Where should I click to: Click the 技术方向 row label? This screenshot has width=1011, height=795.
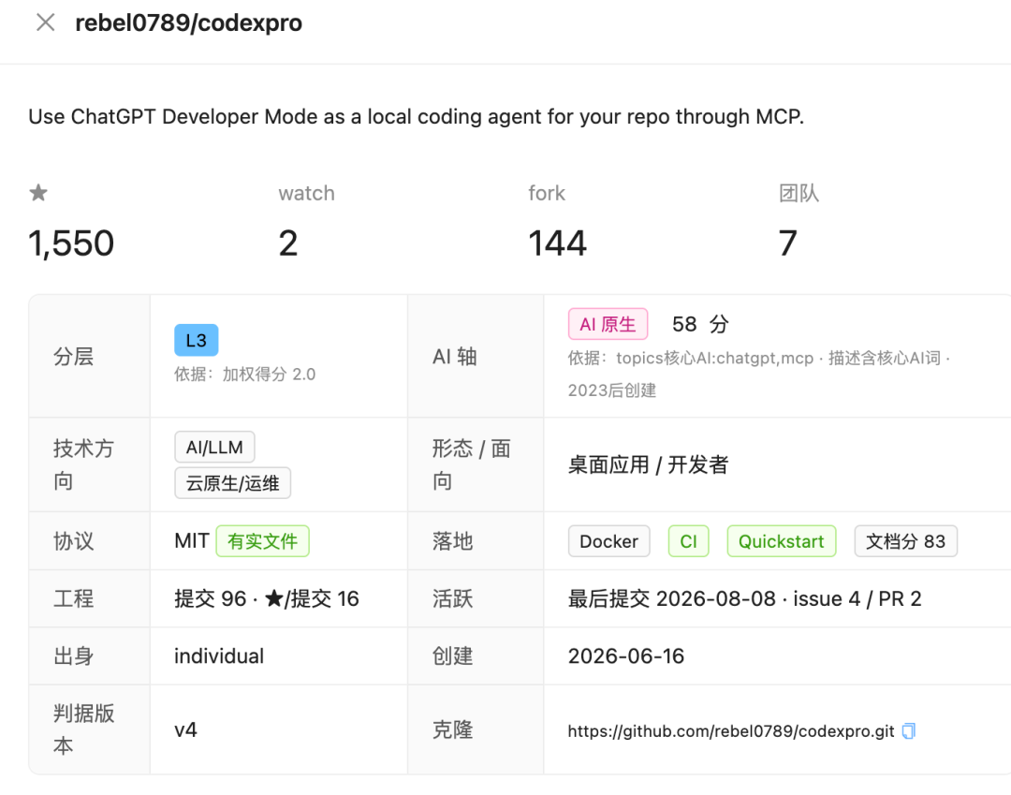click(x=83, y=464)
